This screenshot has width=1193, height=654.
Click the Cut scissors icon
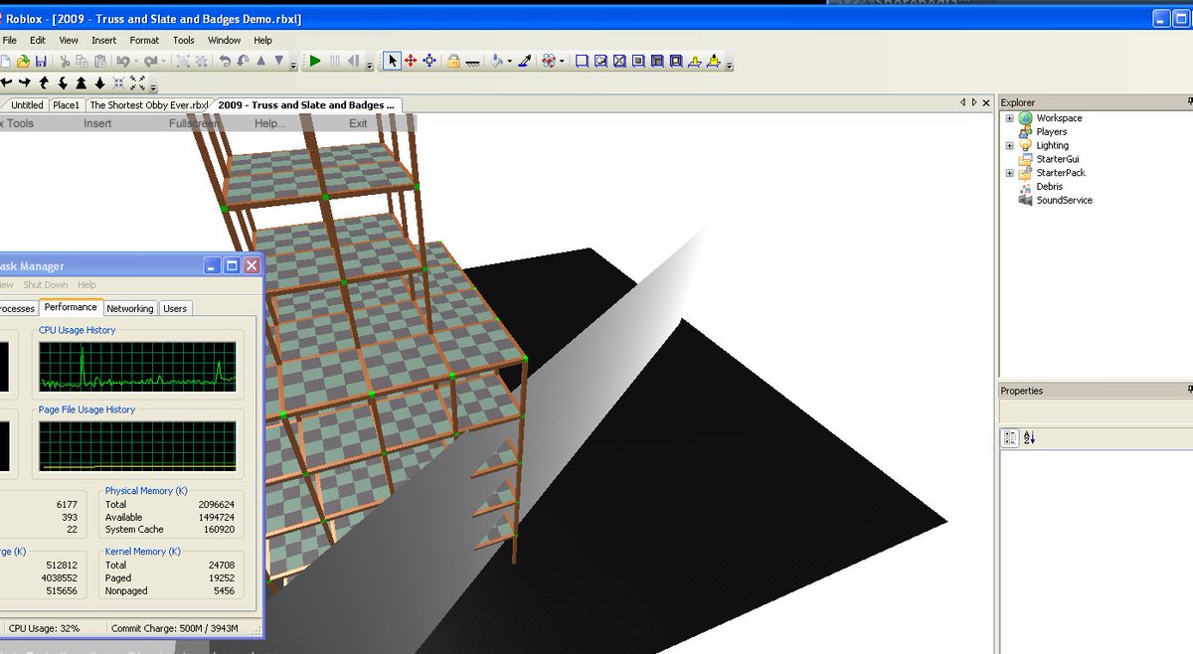click(x=65, y=61)
